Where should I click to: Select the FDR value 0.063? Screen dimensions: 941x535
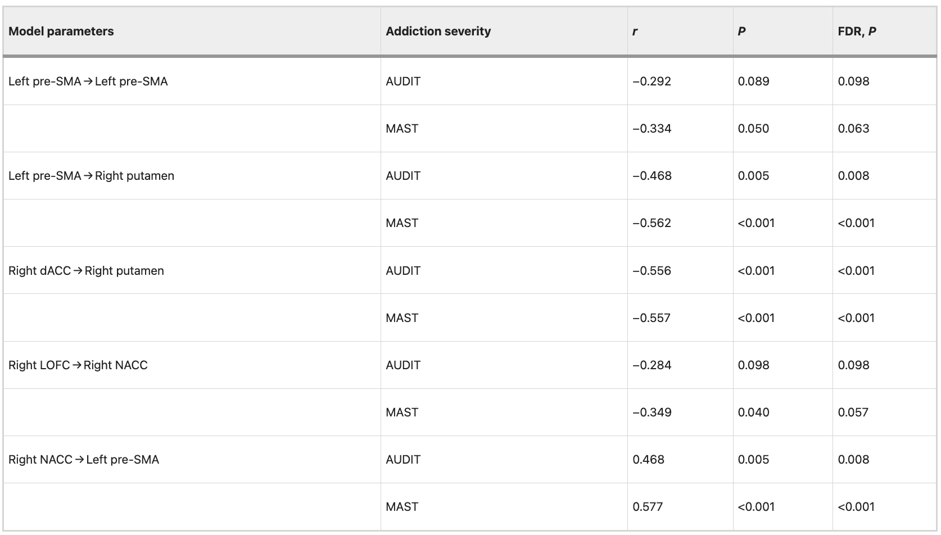(853, 129)
